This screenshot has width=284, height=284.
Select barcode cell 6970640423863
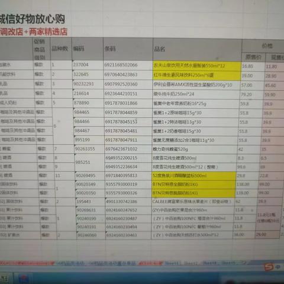point(128,75)
